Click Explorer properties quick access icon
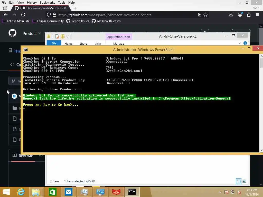The height and width of the screenshot is (197, 263). (x=57, y=36)
